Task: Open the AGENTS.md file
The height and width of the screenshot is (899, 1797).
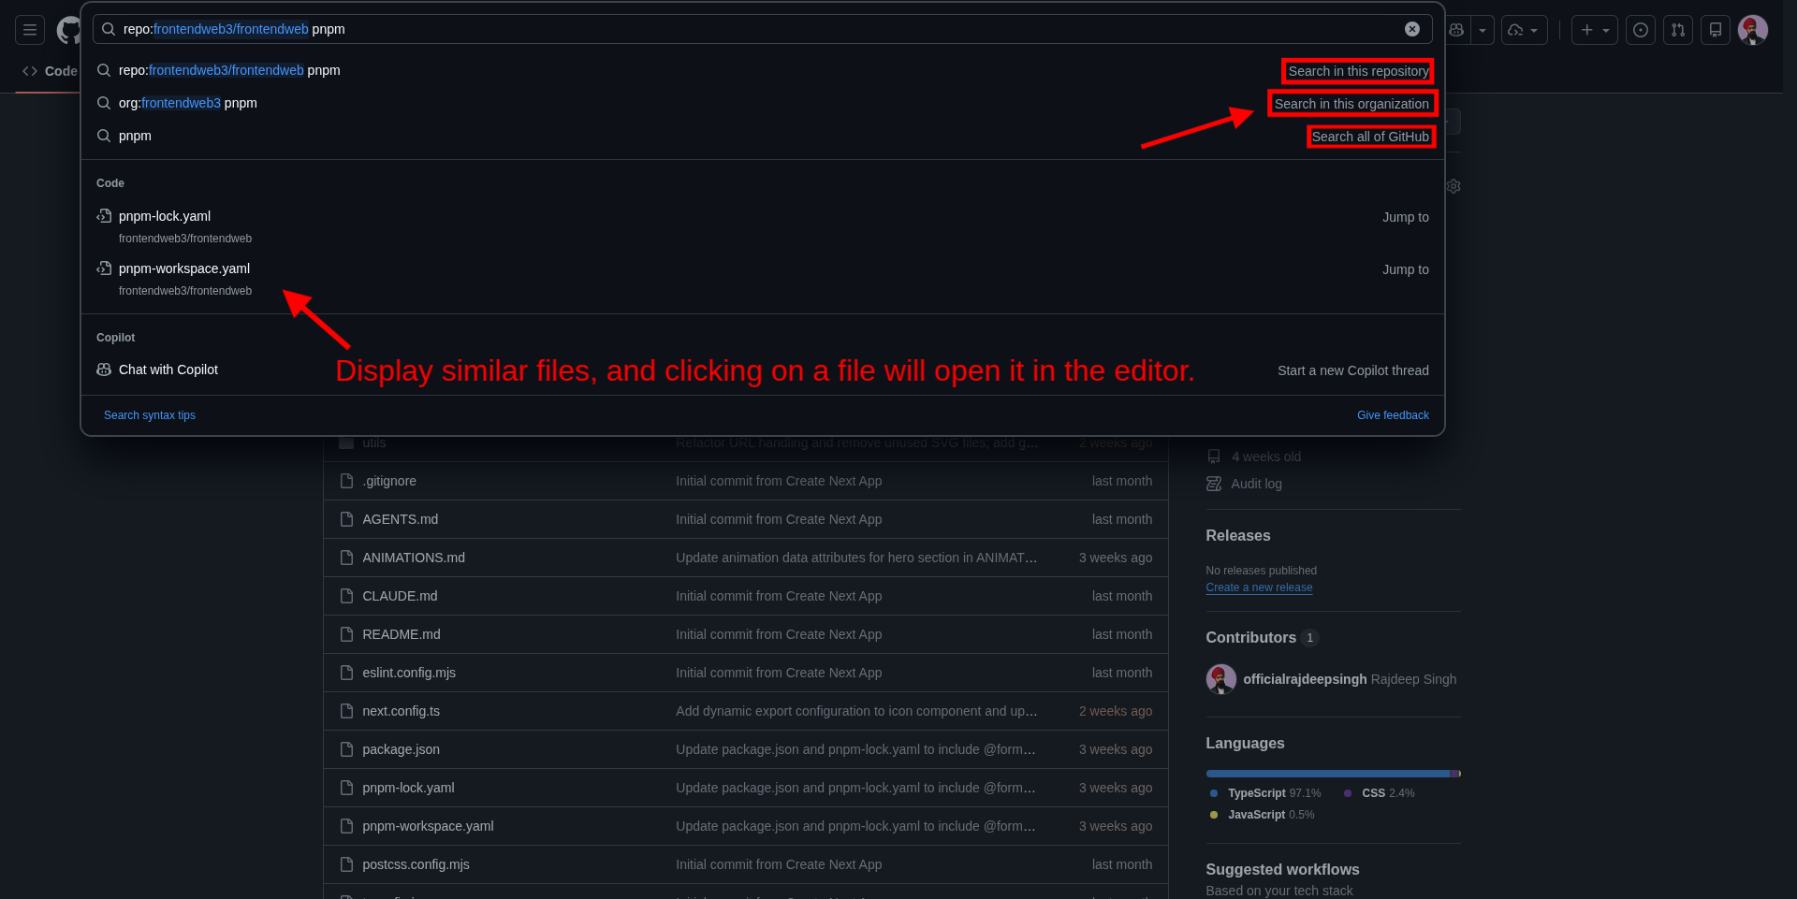Action: point(401,519)
